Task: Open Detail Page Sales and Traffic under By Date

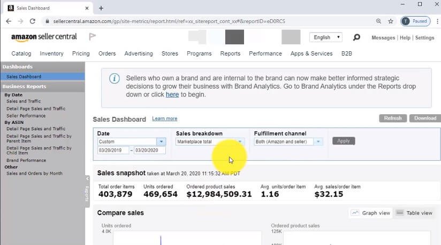Action: pos(36,108)
